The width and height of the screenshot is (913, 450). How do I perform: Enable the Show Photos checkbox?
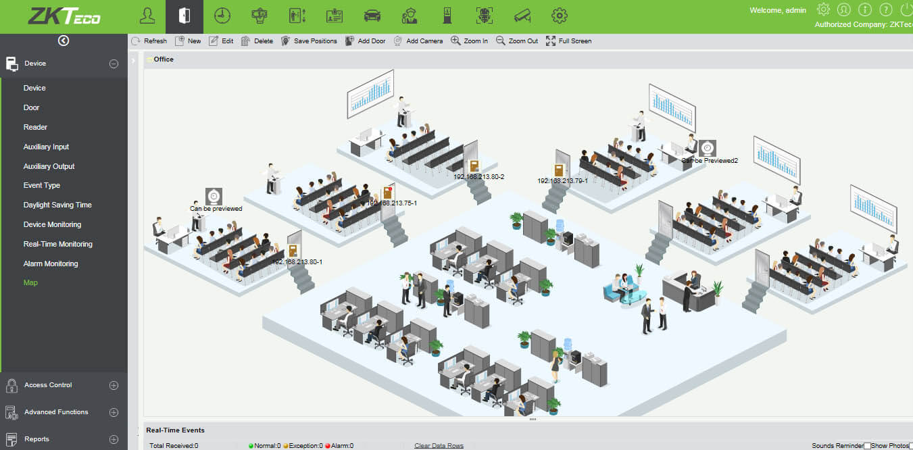911,446
